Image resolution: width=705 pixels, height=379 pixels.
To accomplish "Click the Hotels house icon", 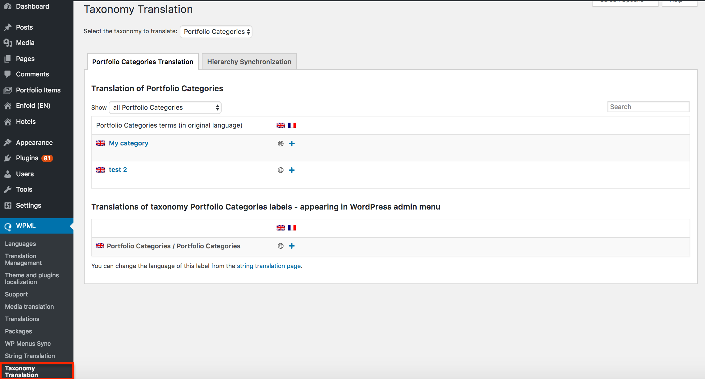I will (8, 122).
